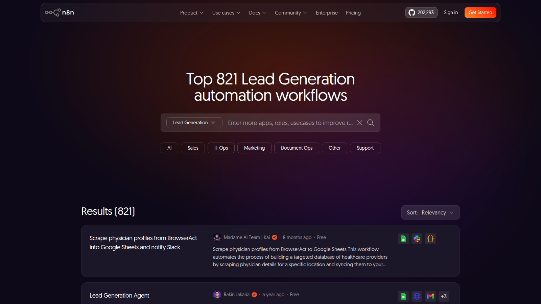The image size is (541, 304).
Task: Open GitHub stars counter 202,293
Action: (421, 12)
